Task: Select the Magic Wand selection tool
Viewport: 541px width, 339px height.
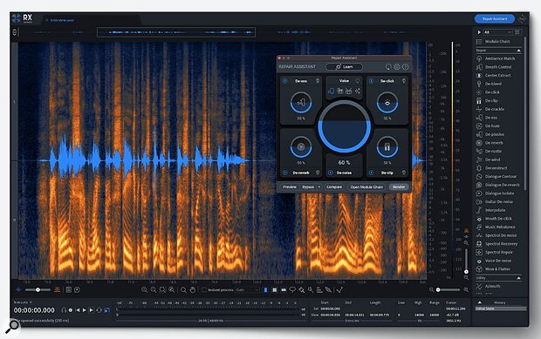Action: tap(302, 289)
